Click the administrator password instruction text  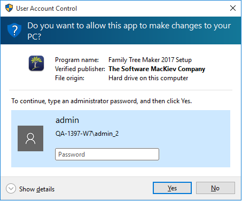pyautogui.click(x=102, y=101)
